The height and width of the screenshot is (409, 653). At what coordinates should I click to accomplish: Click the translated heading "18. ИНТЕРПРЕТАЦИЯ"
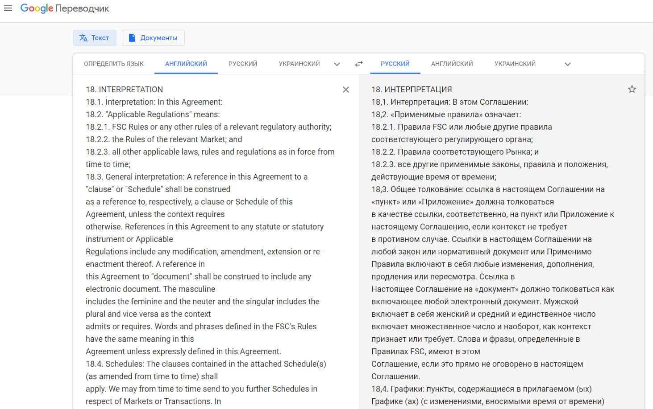(412, 90)
